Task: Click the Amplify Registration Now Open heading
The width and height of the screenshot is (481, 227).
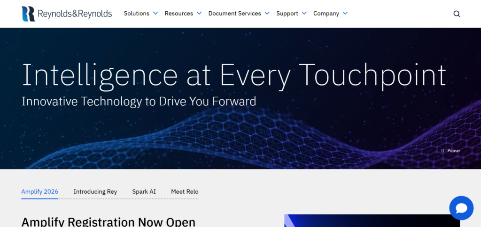Action: pos(109,221)
